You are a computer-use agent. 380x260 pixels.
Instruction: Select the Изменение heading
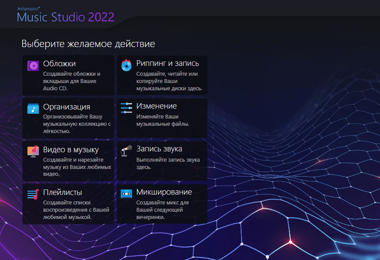(156, 106)
